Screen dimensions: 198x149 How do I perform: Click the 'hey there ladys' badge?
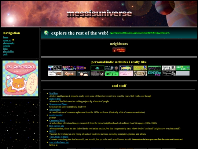[x=55, y=73]
